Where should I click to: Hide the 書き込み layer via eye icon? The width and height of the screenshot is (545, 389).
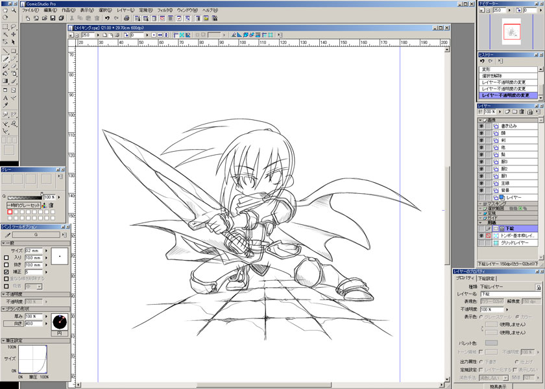click(481, 126)
